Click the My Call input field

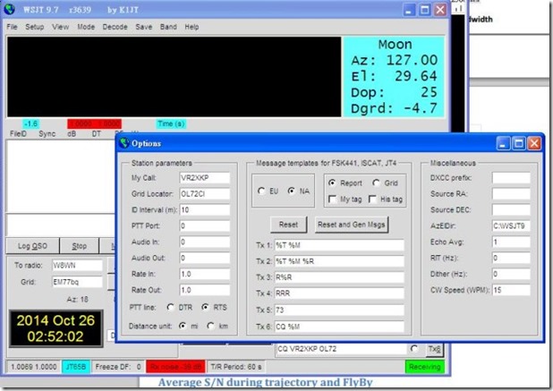[205, 178]
